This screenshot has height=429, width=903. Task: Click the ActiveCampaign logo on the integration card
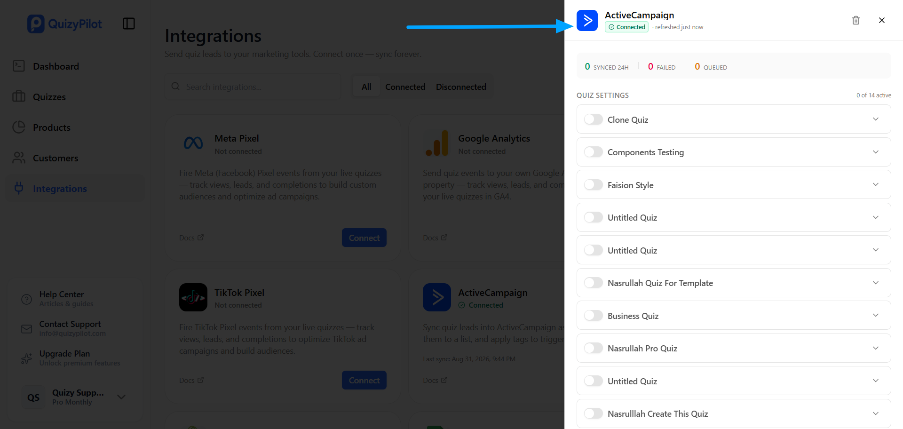(437, 297)
